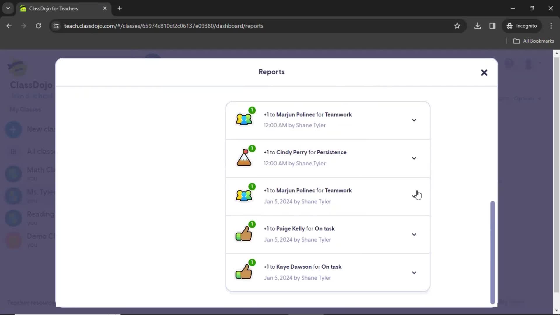Click the browser page vertical scrollbar

click(556, 175)
